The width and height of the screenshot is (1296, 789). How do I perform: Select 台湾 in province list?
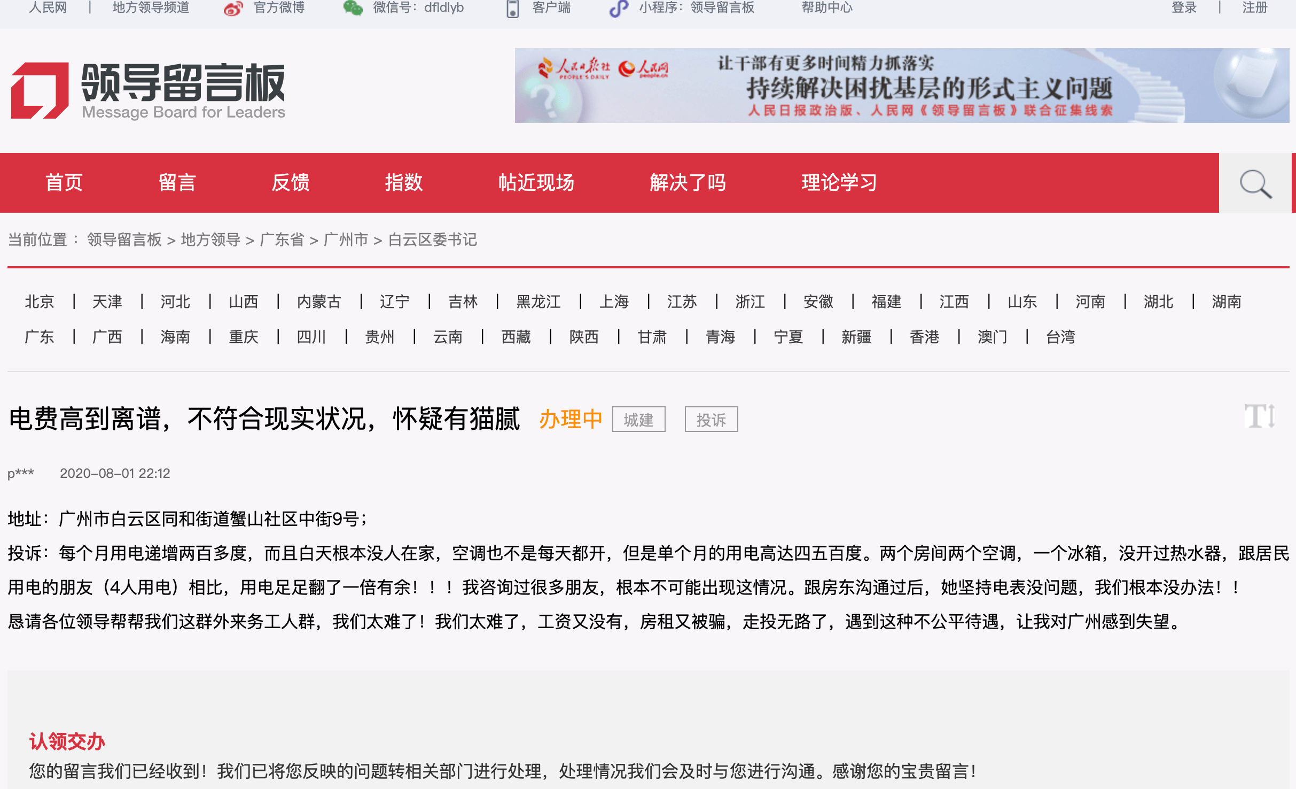[1060, 337]
